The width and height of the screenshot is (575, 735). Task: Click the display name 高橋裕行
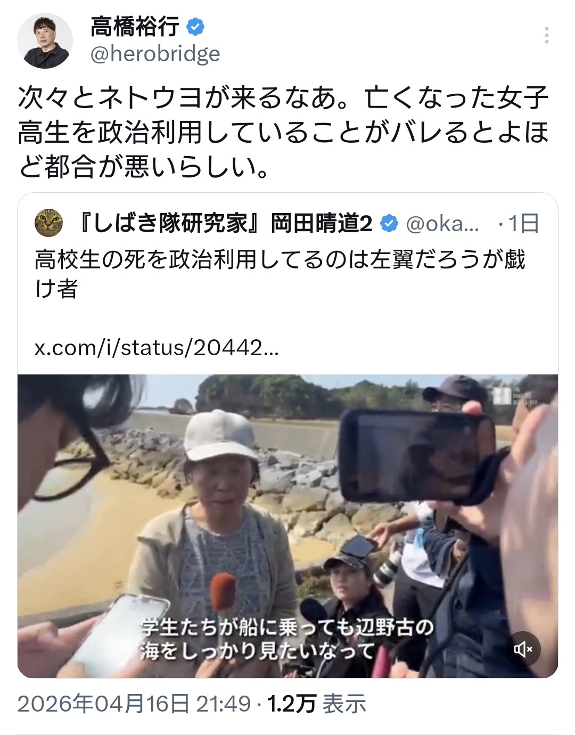click(135, 27)
